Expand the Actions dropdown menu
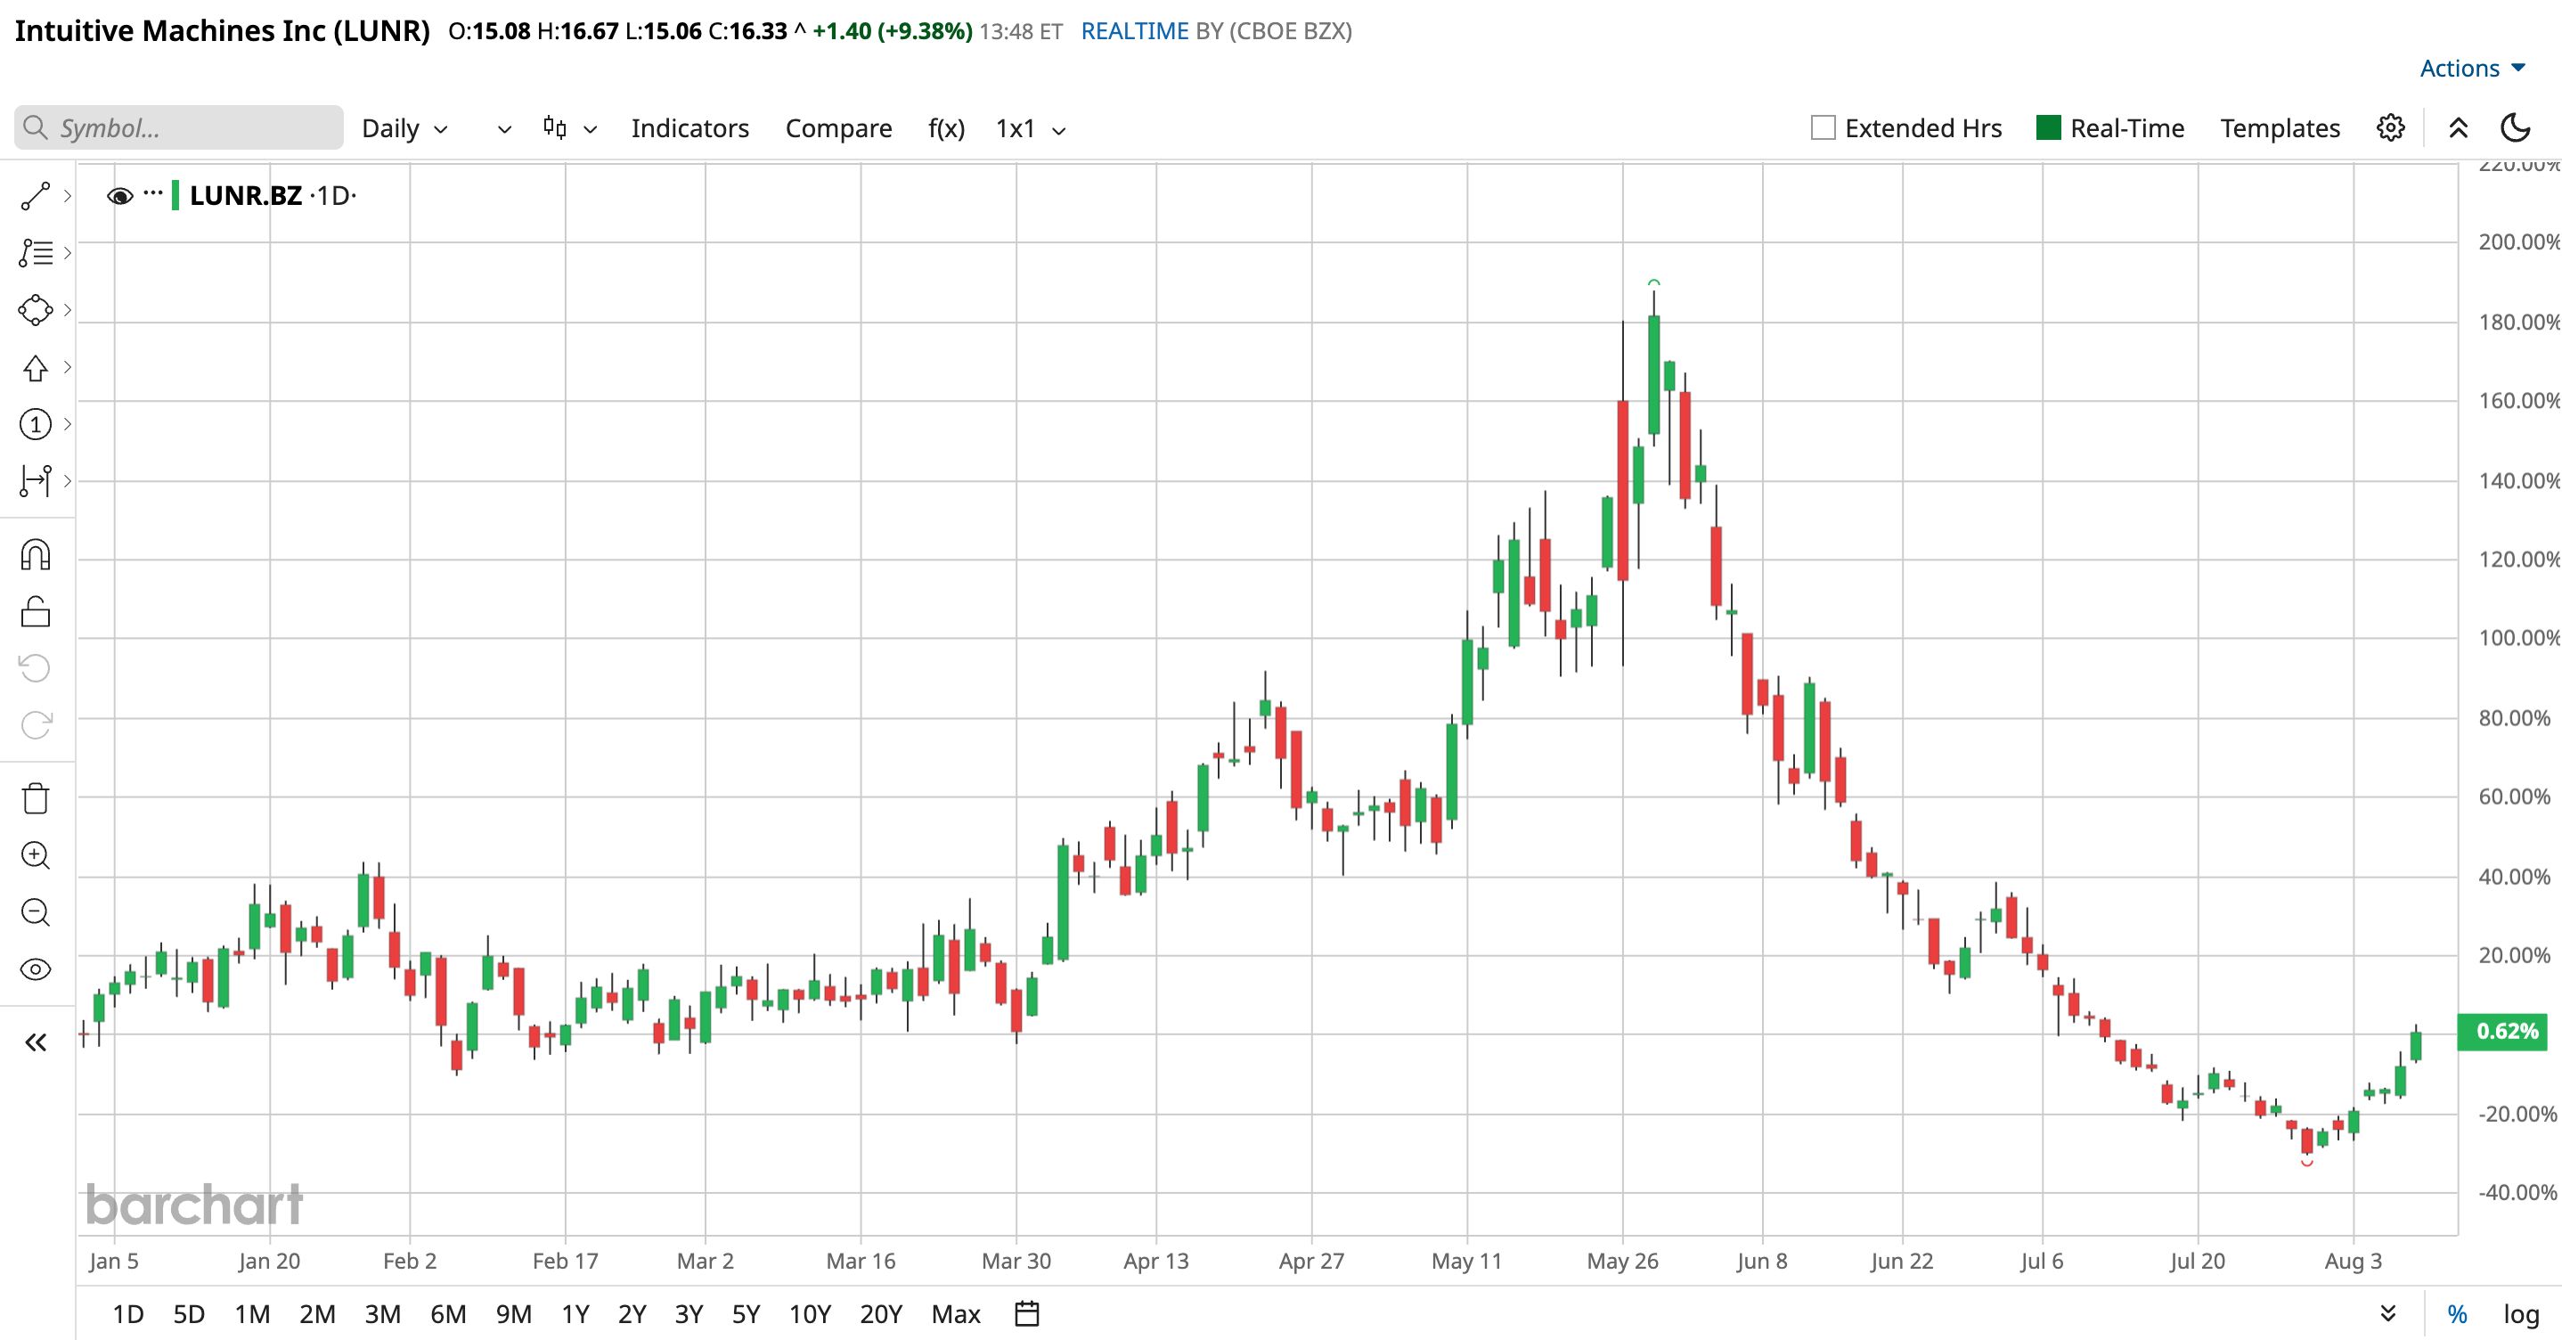 tap(2473, 68)
